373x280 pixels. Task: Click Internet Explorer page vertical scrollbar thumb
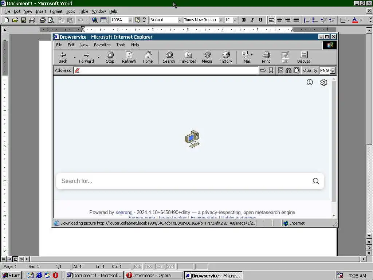pos(334,142)
